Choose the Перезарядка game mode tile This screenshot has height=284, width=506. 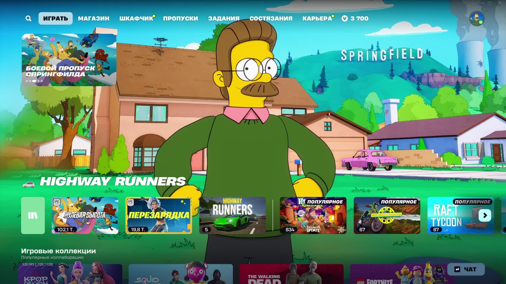pyautogui.click(x=159, y=215)
